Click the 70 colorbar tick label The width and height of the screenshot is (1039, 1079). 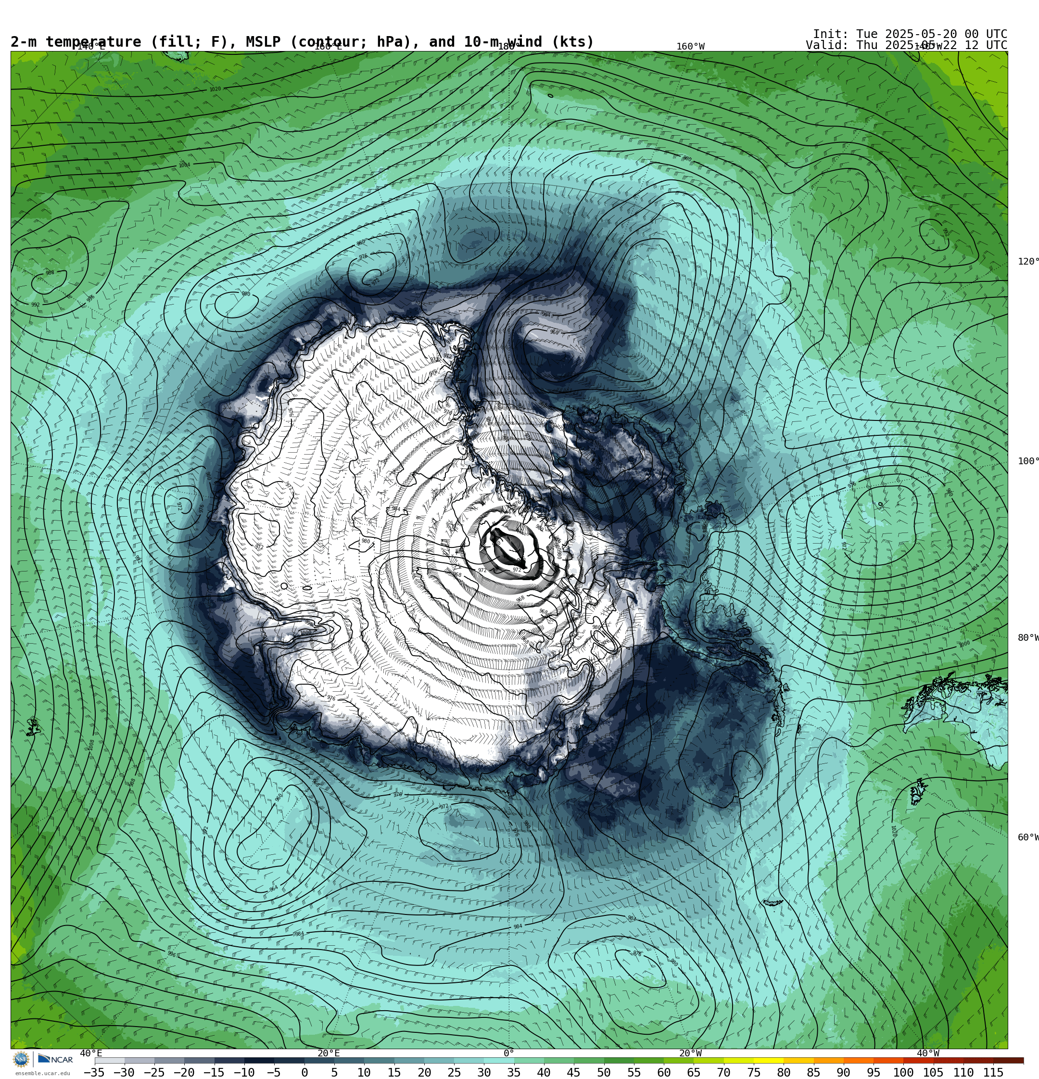723,1072
